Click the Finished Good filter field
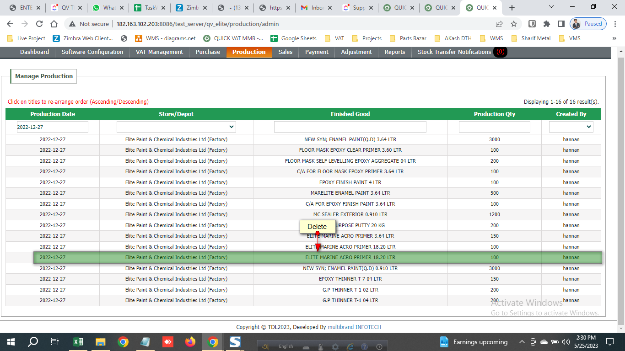Image resolution: width=625 pixels, height=351 pixels. (350, 127)
